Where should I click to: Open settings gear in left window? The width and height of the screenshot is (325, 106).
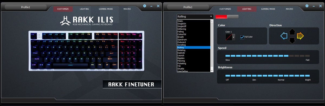(x=145, y=6)
